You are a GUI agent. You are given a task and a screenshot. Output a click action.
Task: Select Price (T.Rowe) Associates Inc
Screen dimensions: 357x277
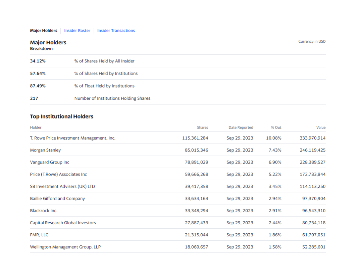tap(58, 174)
